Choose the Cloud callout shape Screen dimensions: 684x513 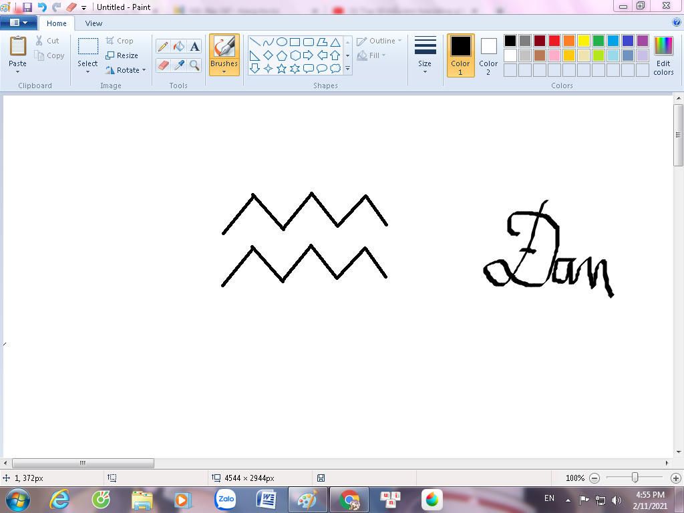[x=335, y=69]
